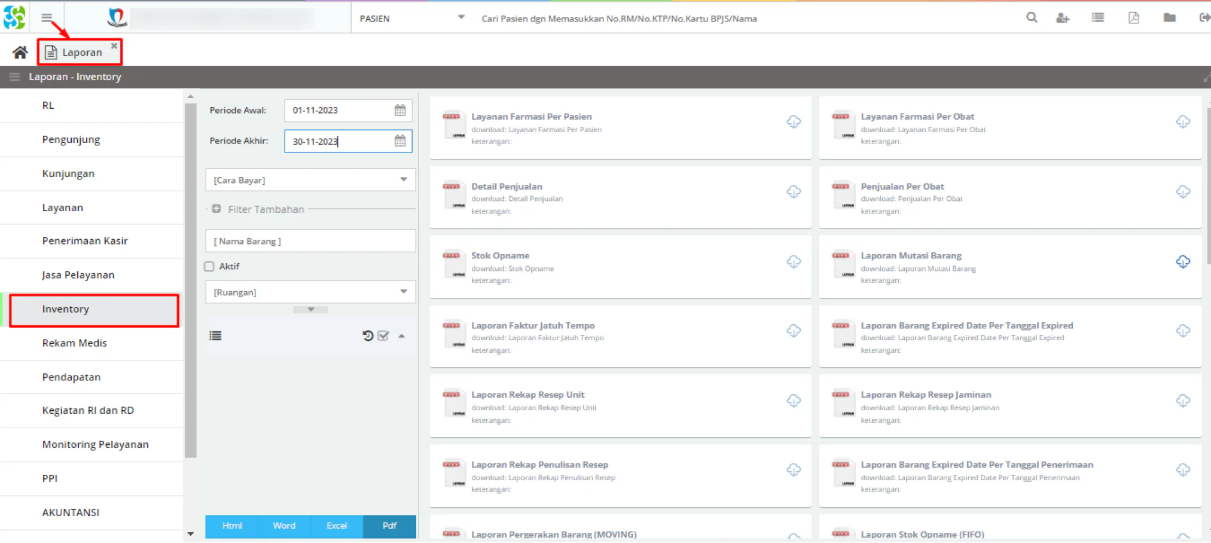This screenshot has height=543, width=1211.
Task: Select Jasa Pelayanan report category
Action: 91,275
